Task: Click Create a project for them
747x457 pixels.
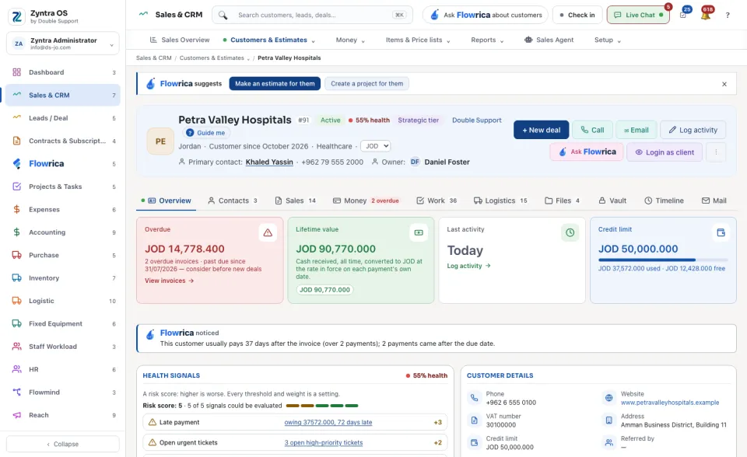Action: (366, 84)
